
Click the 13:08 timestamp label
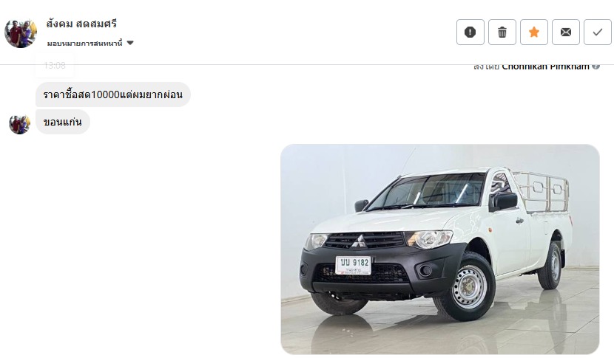[x=55, y=66]
